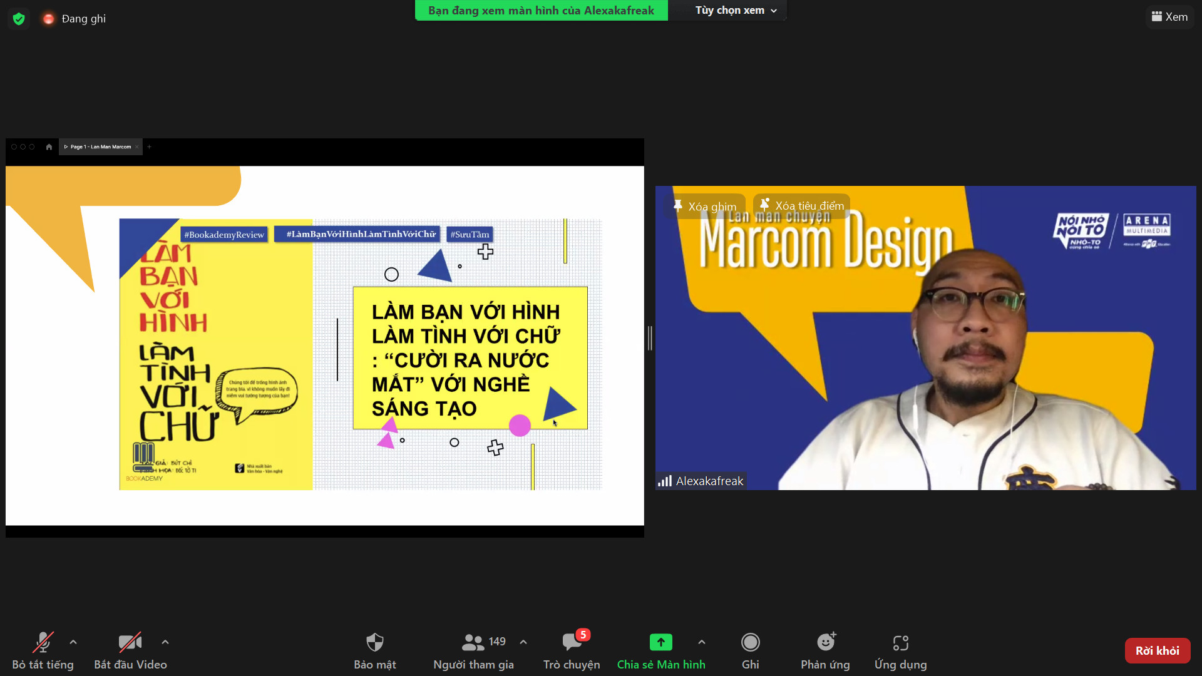The image size is (1202, 676).
Task: Expand audio options arrow beside microphone
Action: click(x=73, y=642)
